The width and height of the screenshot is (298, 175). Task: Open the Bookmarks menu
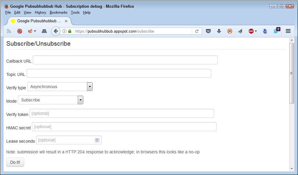pos(58,12)
